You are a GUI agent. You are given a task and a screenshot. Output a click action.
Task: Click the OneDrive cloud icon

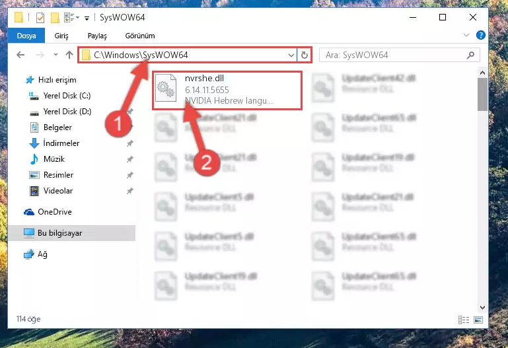coord(29,212)
